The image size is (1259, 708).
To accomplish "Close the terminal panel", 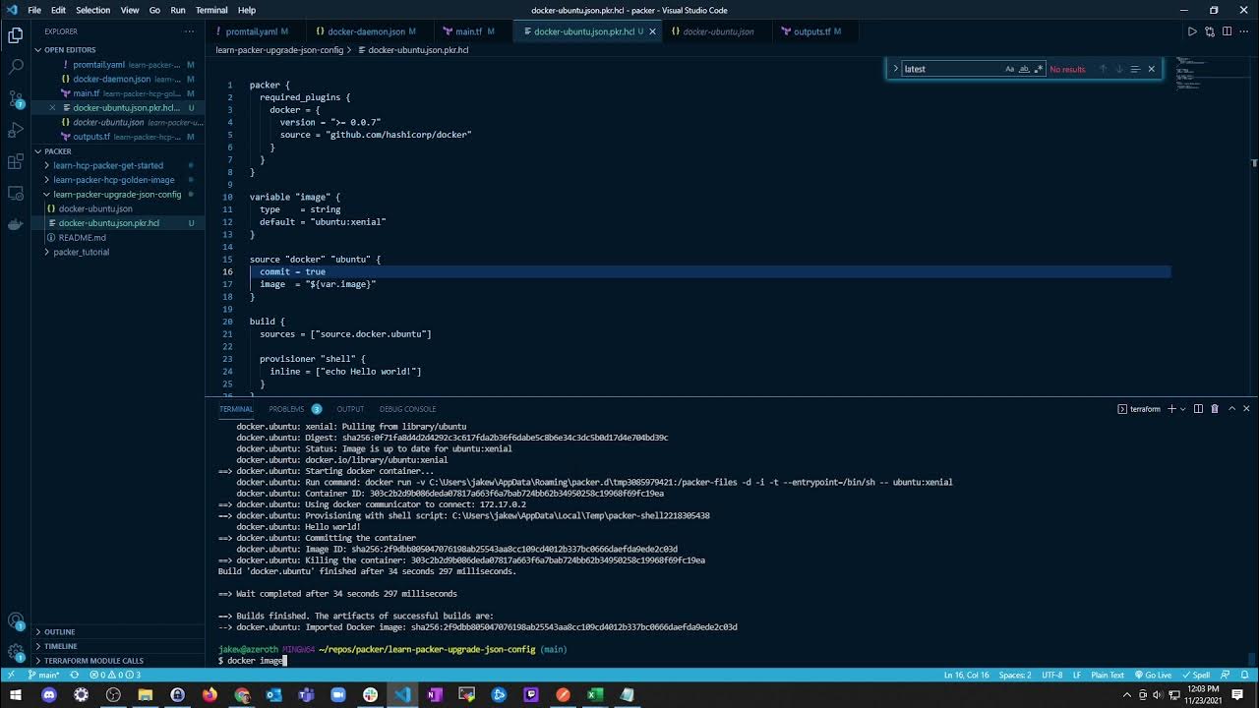I will point(1247,409).
